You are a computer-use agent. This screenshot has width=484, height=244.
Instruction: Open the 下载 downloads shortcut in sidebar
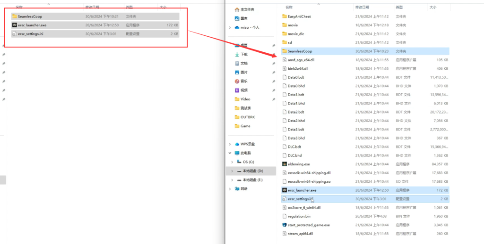pos(244,54)
